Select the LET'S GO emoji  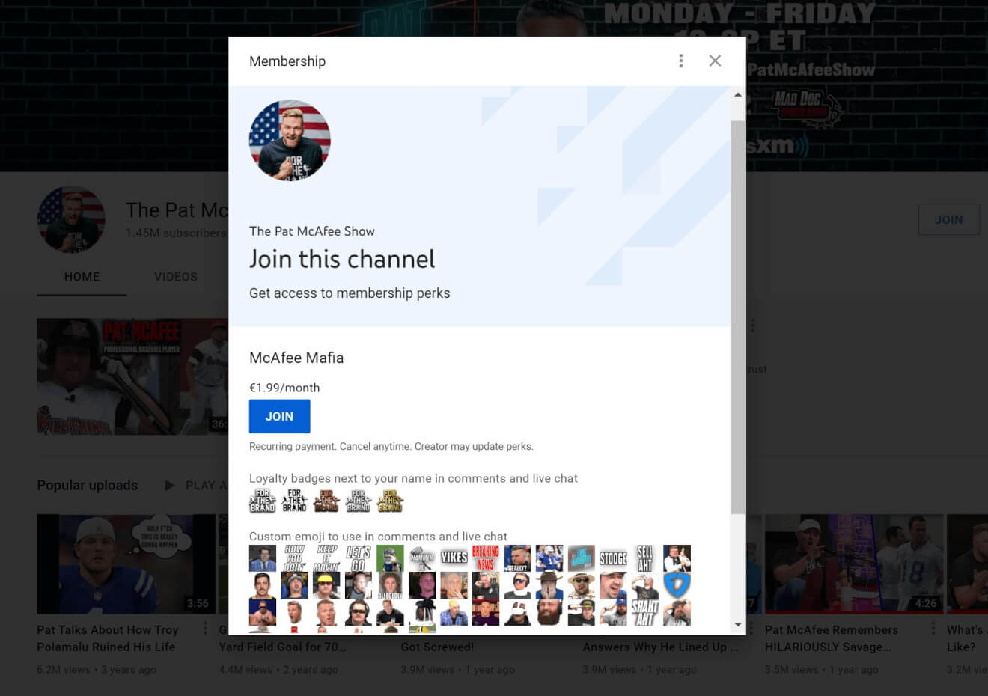click(358, 558)
